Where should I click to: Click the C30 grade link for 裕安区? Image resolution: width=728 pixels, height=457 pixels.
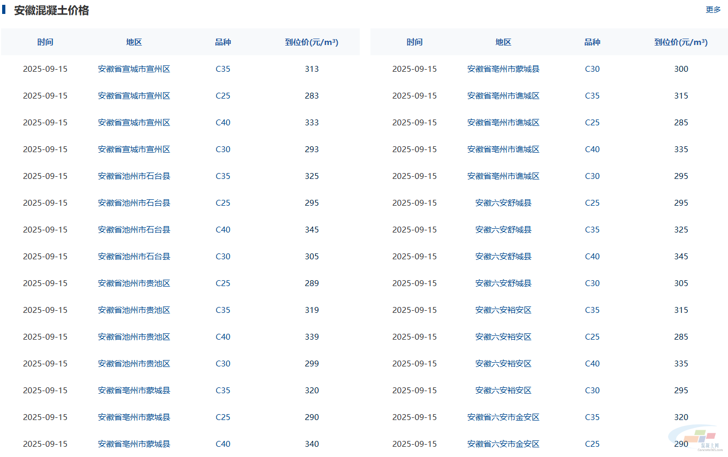pyautogui.click(x=592, y=391)
